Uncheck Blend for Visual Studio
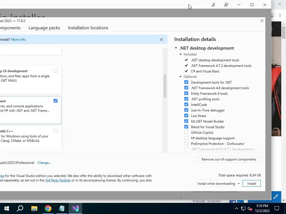Viewport: 286px width, 214px height. coord(186,127)
